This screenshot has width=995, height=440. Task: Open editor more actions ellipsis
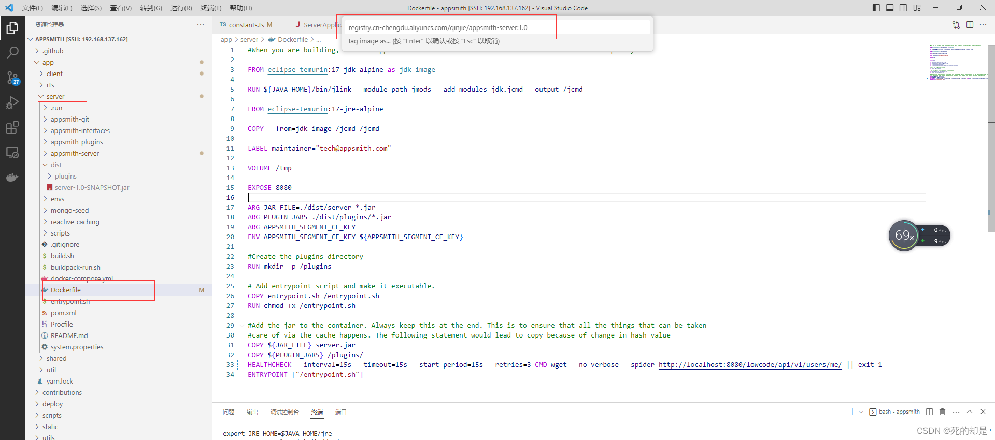point(983,25)
